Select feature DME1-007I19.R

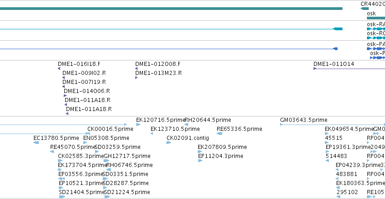[x=84, y=82]
